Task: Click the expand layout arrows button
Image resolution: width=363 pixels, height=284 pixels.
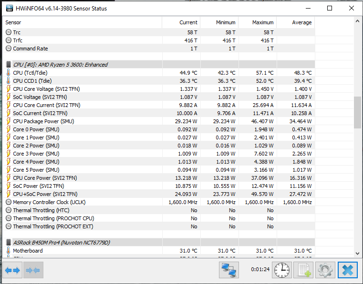Action: pos(12,270)
